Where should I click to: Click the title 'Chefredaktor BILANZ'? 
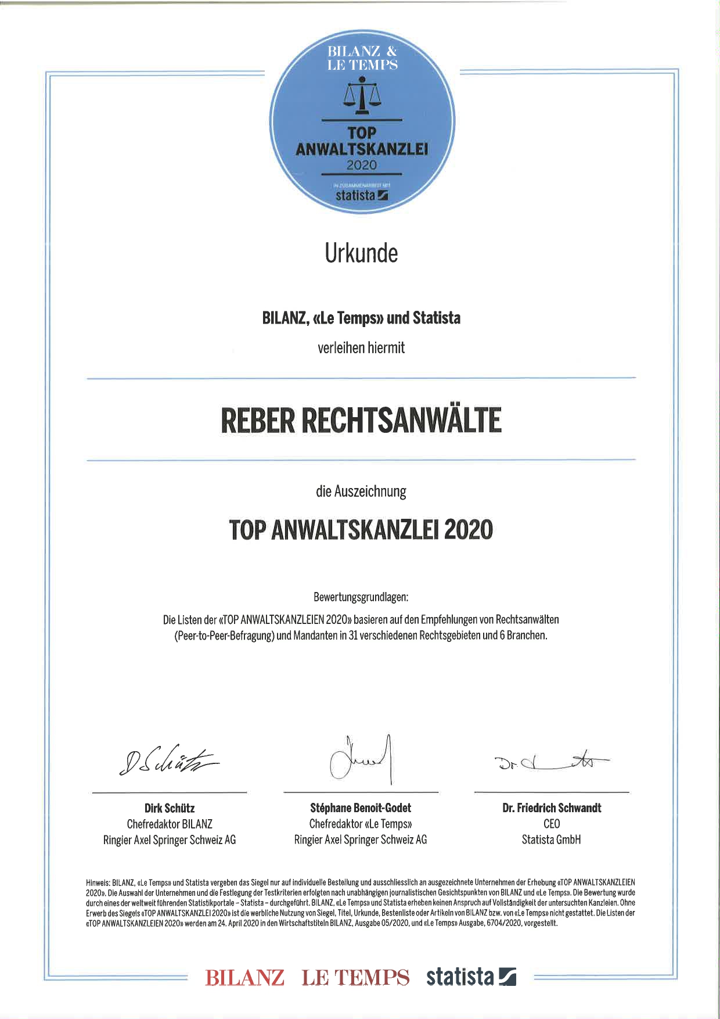[x=170, y=824]
